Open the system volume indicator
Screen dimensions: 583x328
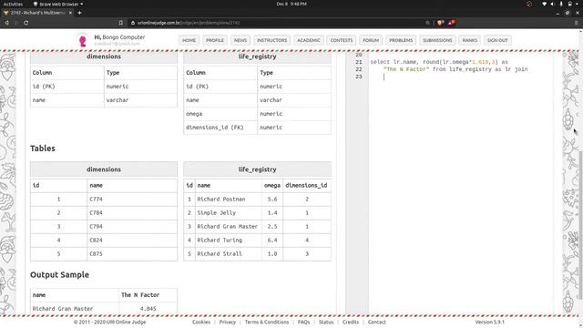click(553, 4)
